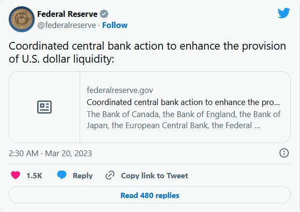Click the reply speech bubble icon

tap(62, 175)
